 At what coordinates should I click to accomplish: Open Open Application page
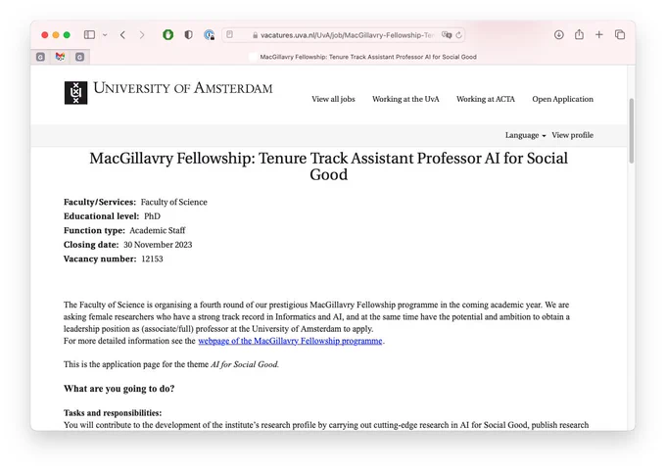563,99
